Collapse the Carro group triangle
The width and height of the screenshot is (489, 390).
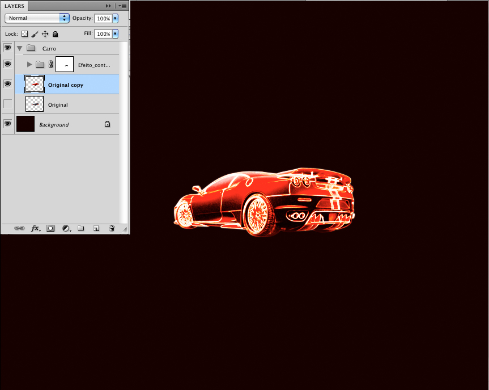coord(20,48)
